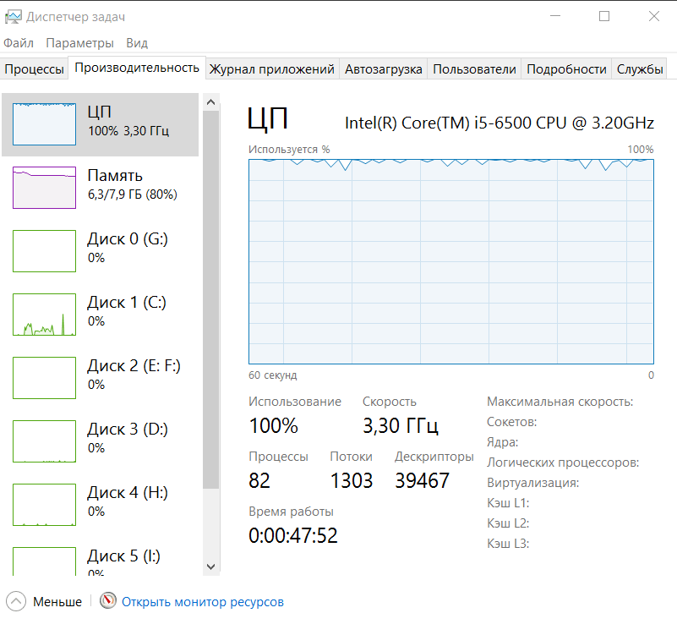
Task: Click the resource monitor gauge icon
Action: point(108,600)
